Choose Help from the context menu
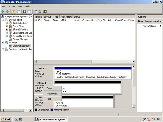The height and width of the screenshot is (122, 163). click(x=52, y=99)
